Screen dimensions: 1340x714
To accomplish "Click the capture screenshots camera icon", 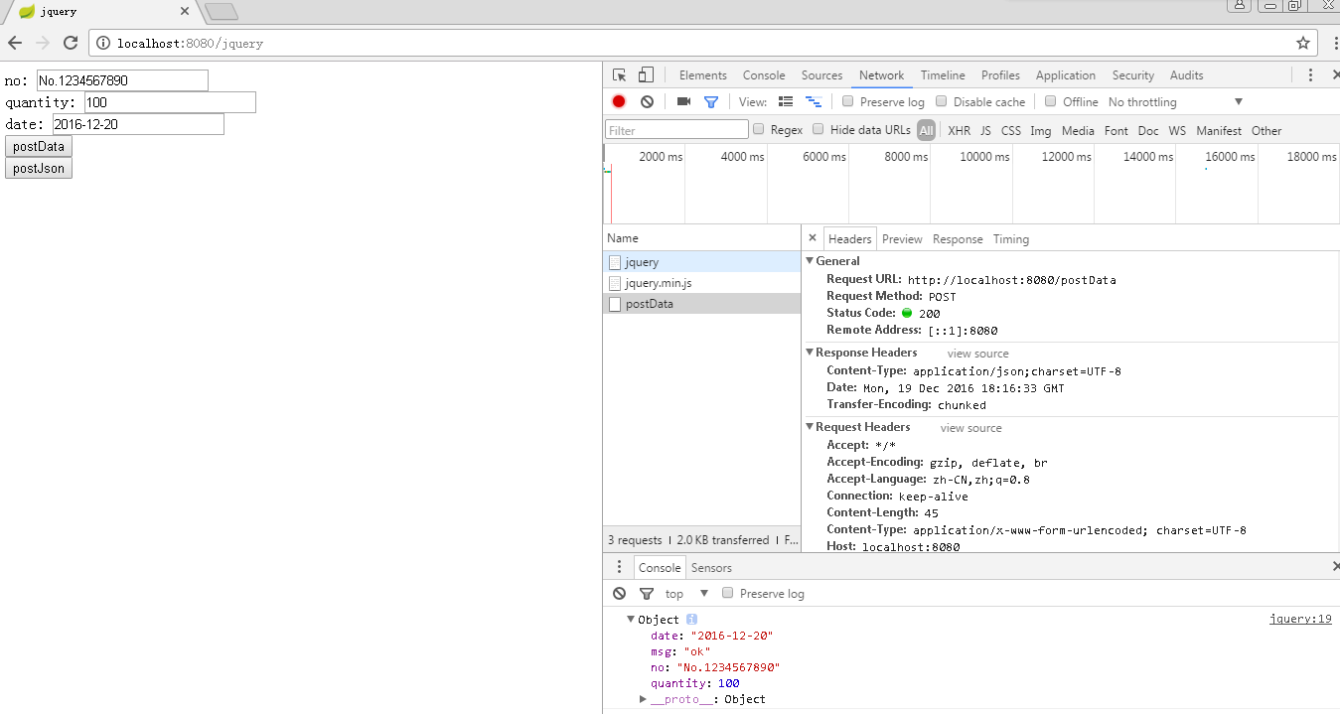I will tap(683, 101).
